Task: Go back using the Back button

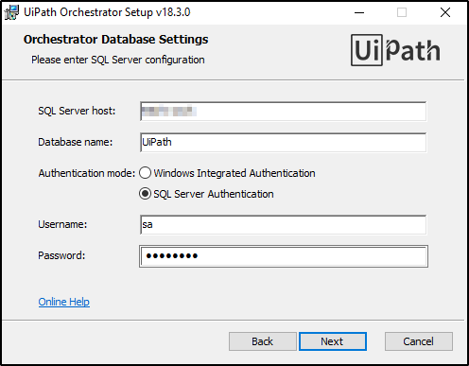Action: pyautogui.click(x=262, y=341)
